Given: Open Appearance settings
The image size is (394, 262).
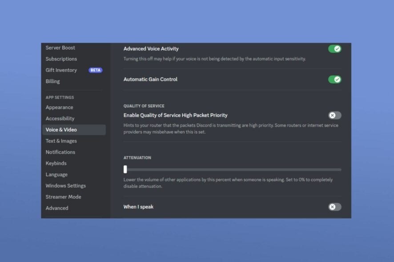Looking at the screenshot, I should tap(59, 107).
